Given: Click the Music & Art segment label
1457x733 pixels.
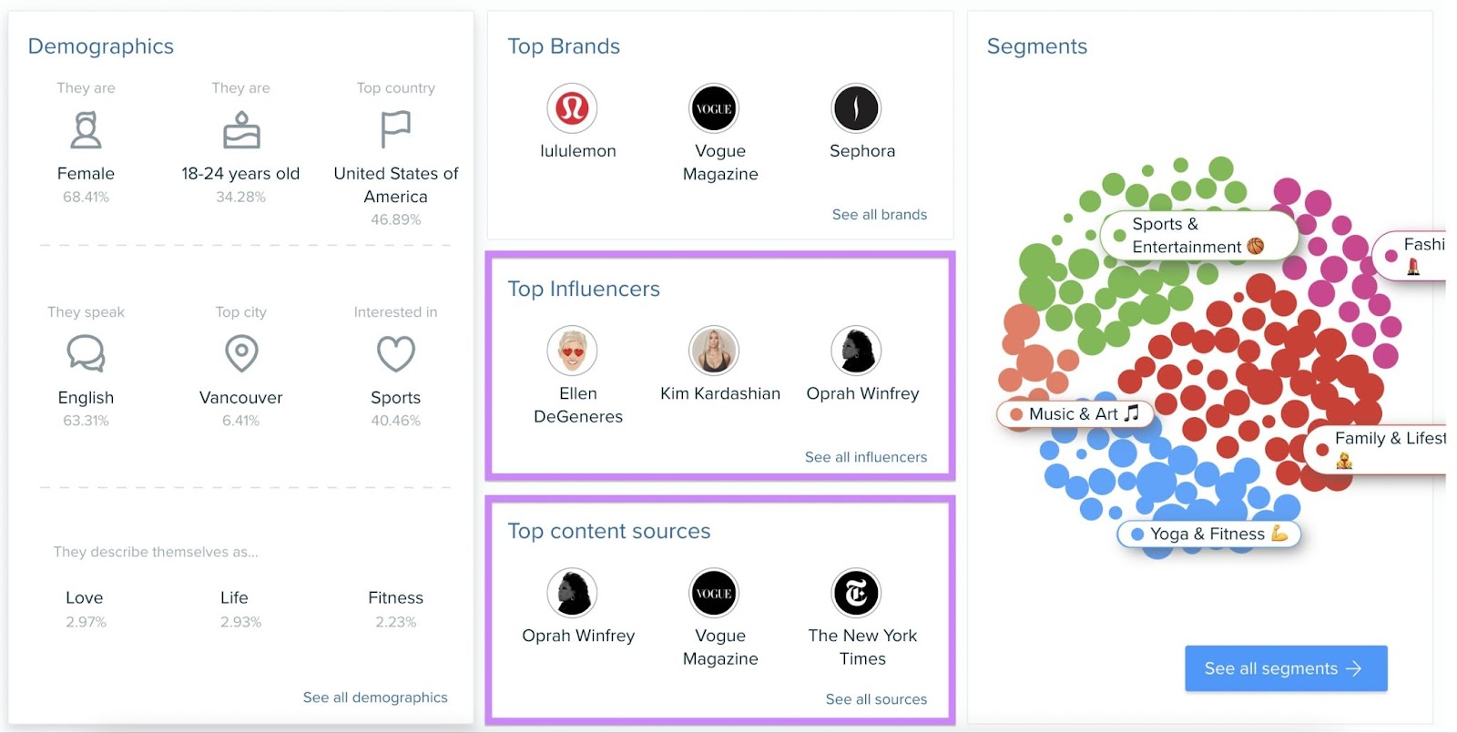Looking at the screenshot, I should (x=1075, y=413).
